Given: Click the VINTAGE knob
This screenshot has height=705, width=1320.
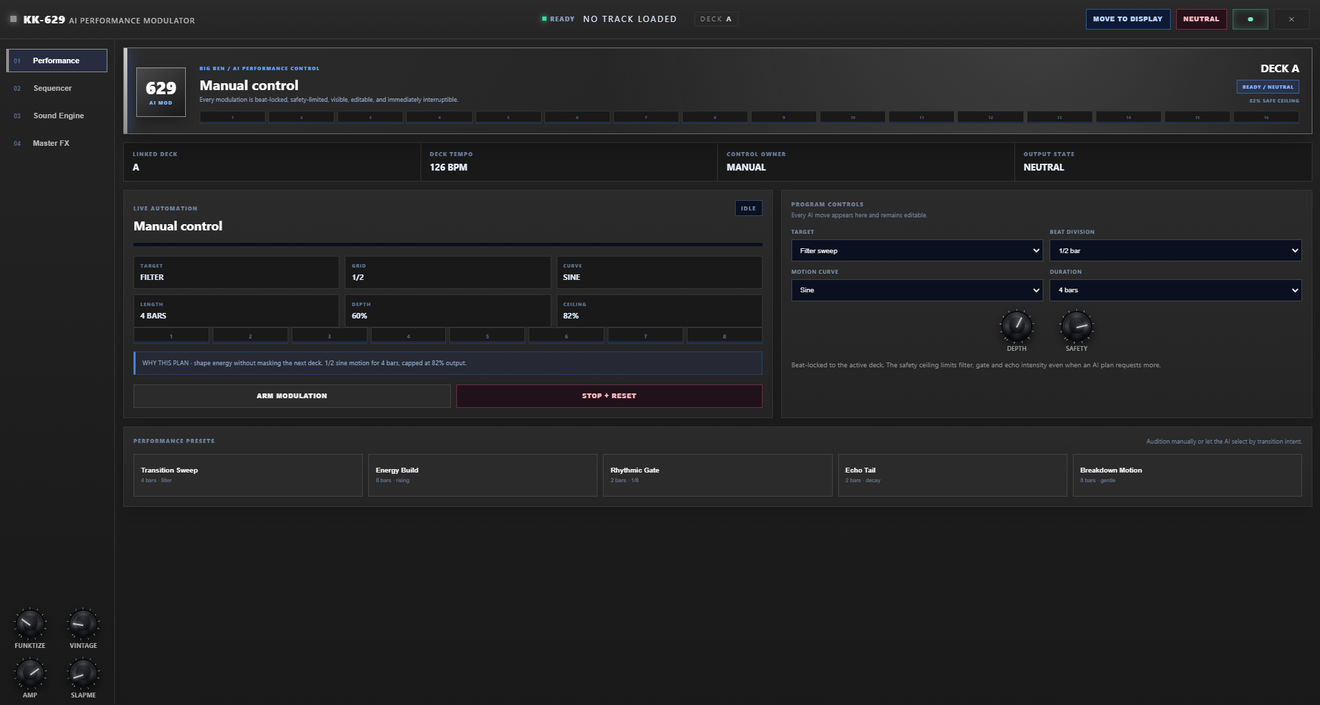Looking at the screenshot, I should [83, 624].
